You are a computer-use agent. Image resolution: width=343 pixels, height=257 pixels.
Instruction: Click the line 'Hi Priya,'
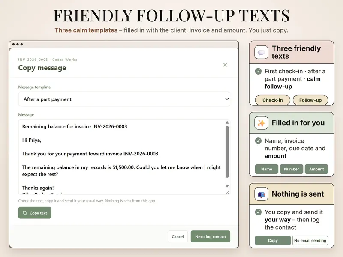32,140
